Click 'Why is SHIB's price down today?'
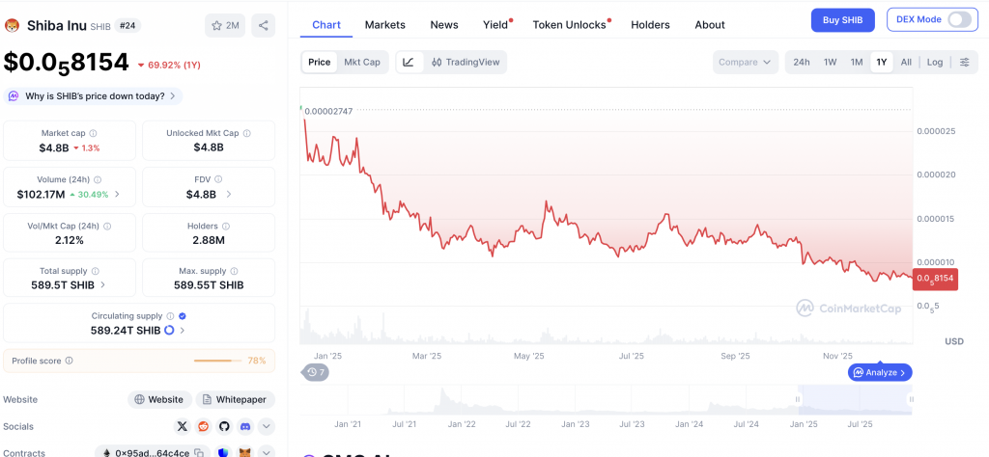Image resolution: width=989 pixels, height=457 pixels. pos(94,96)
